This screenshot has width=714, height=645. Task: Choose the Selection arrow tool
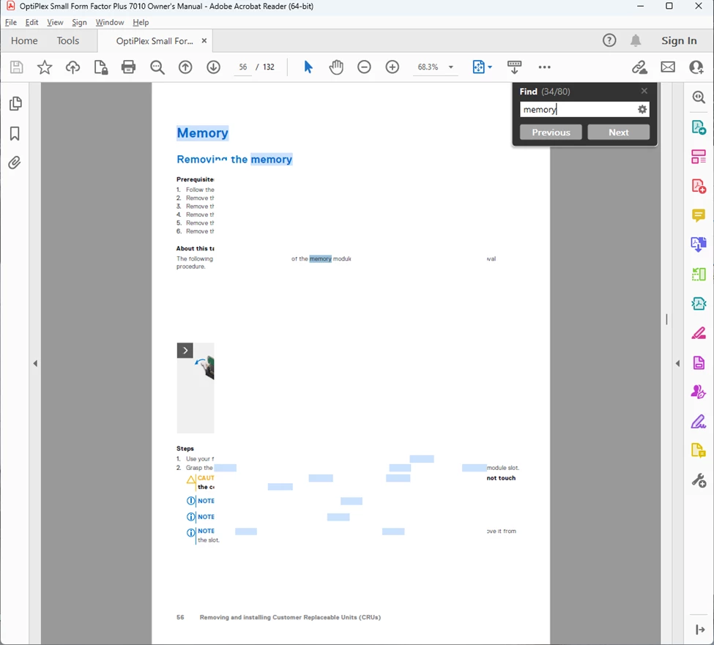(308, 67)
